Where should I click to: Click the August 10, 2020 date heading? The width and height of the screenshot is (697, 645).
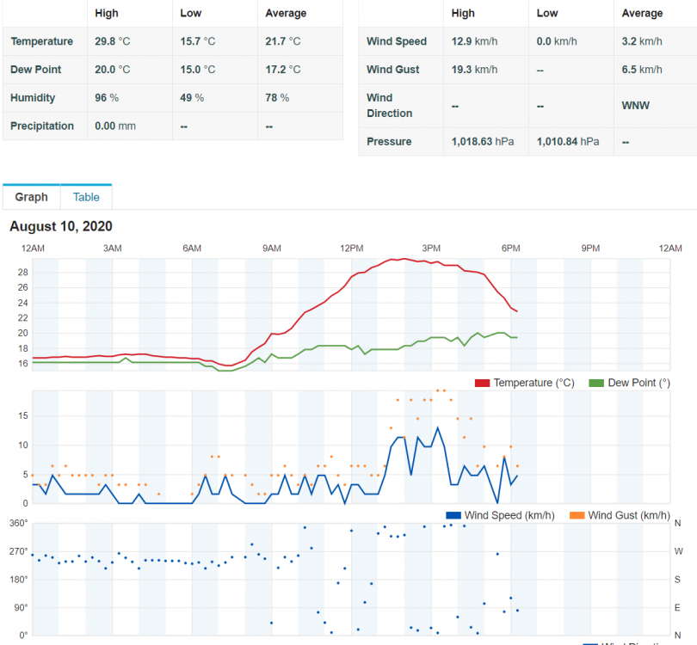coord(61,226)
